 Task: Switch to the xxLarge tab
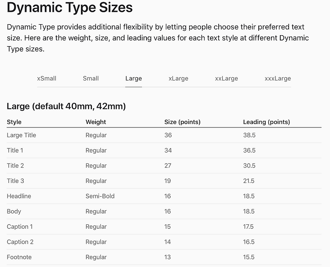click(x=227, y=79)
